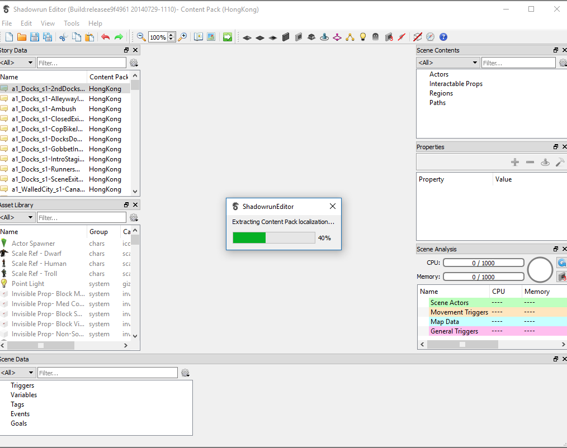Click the compass toolbar icon
567x448 pixels.
430,37
